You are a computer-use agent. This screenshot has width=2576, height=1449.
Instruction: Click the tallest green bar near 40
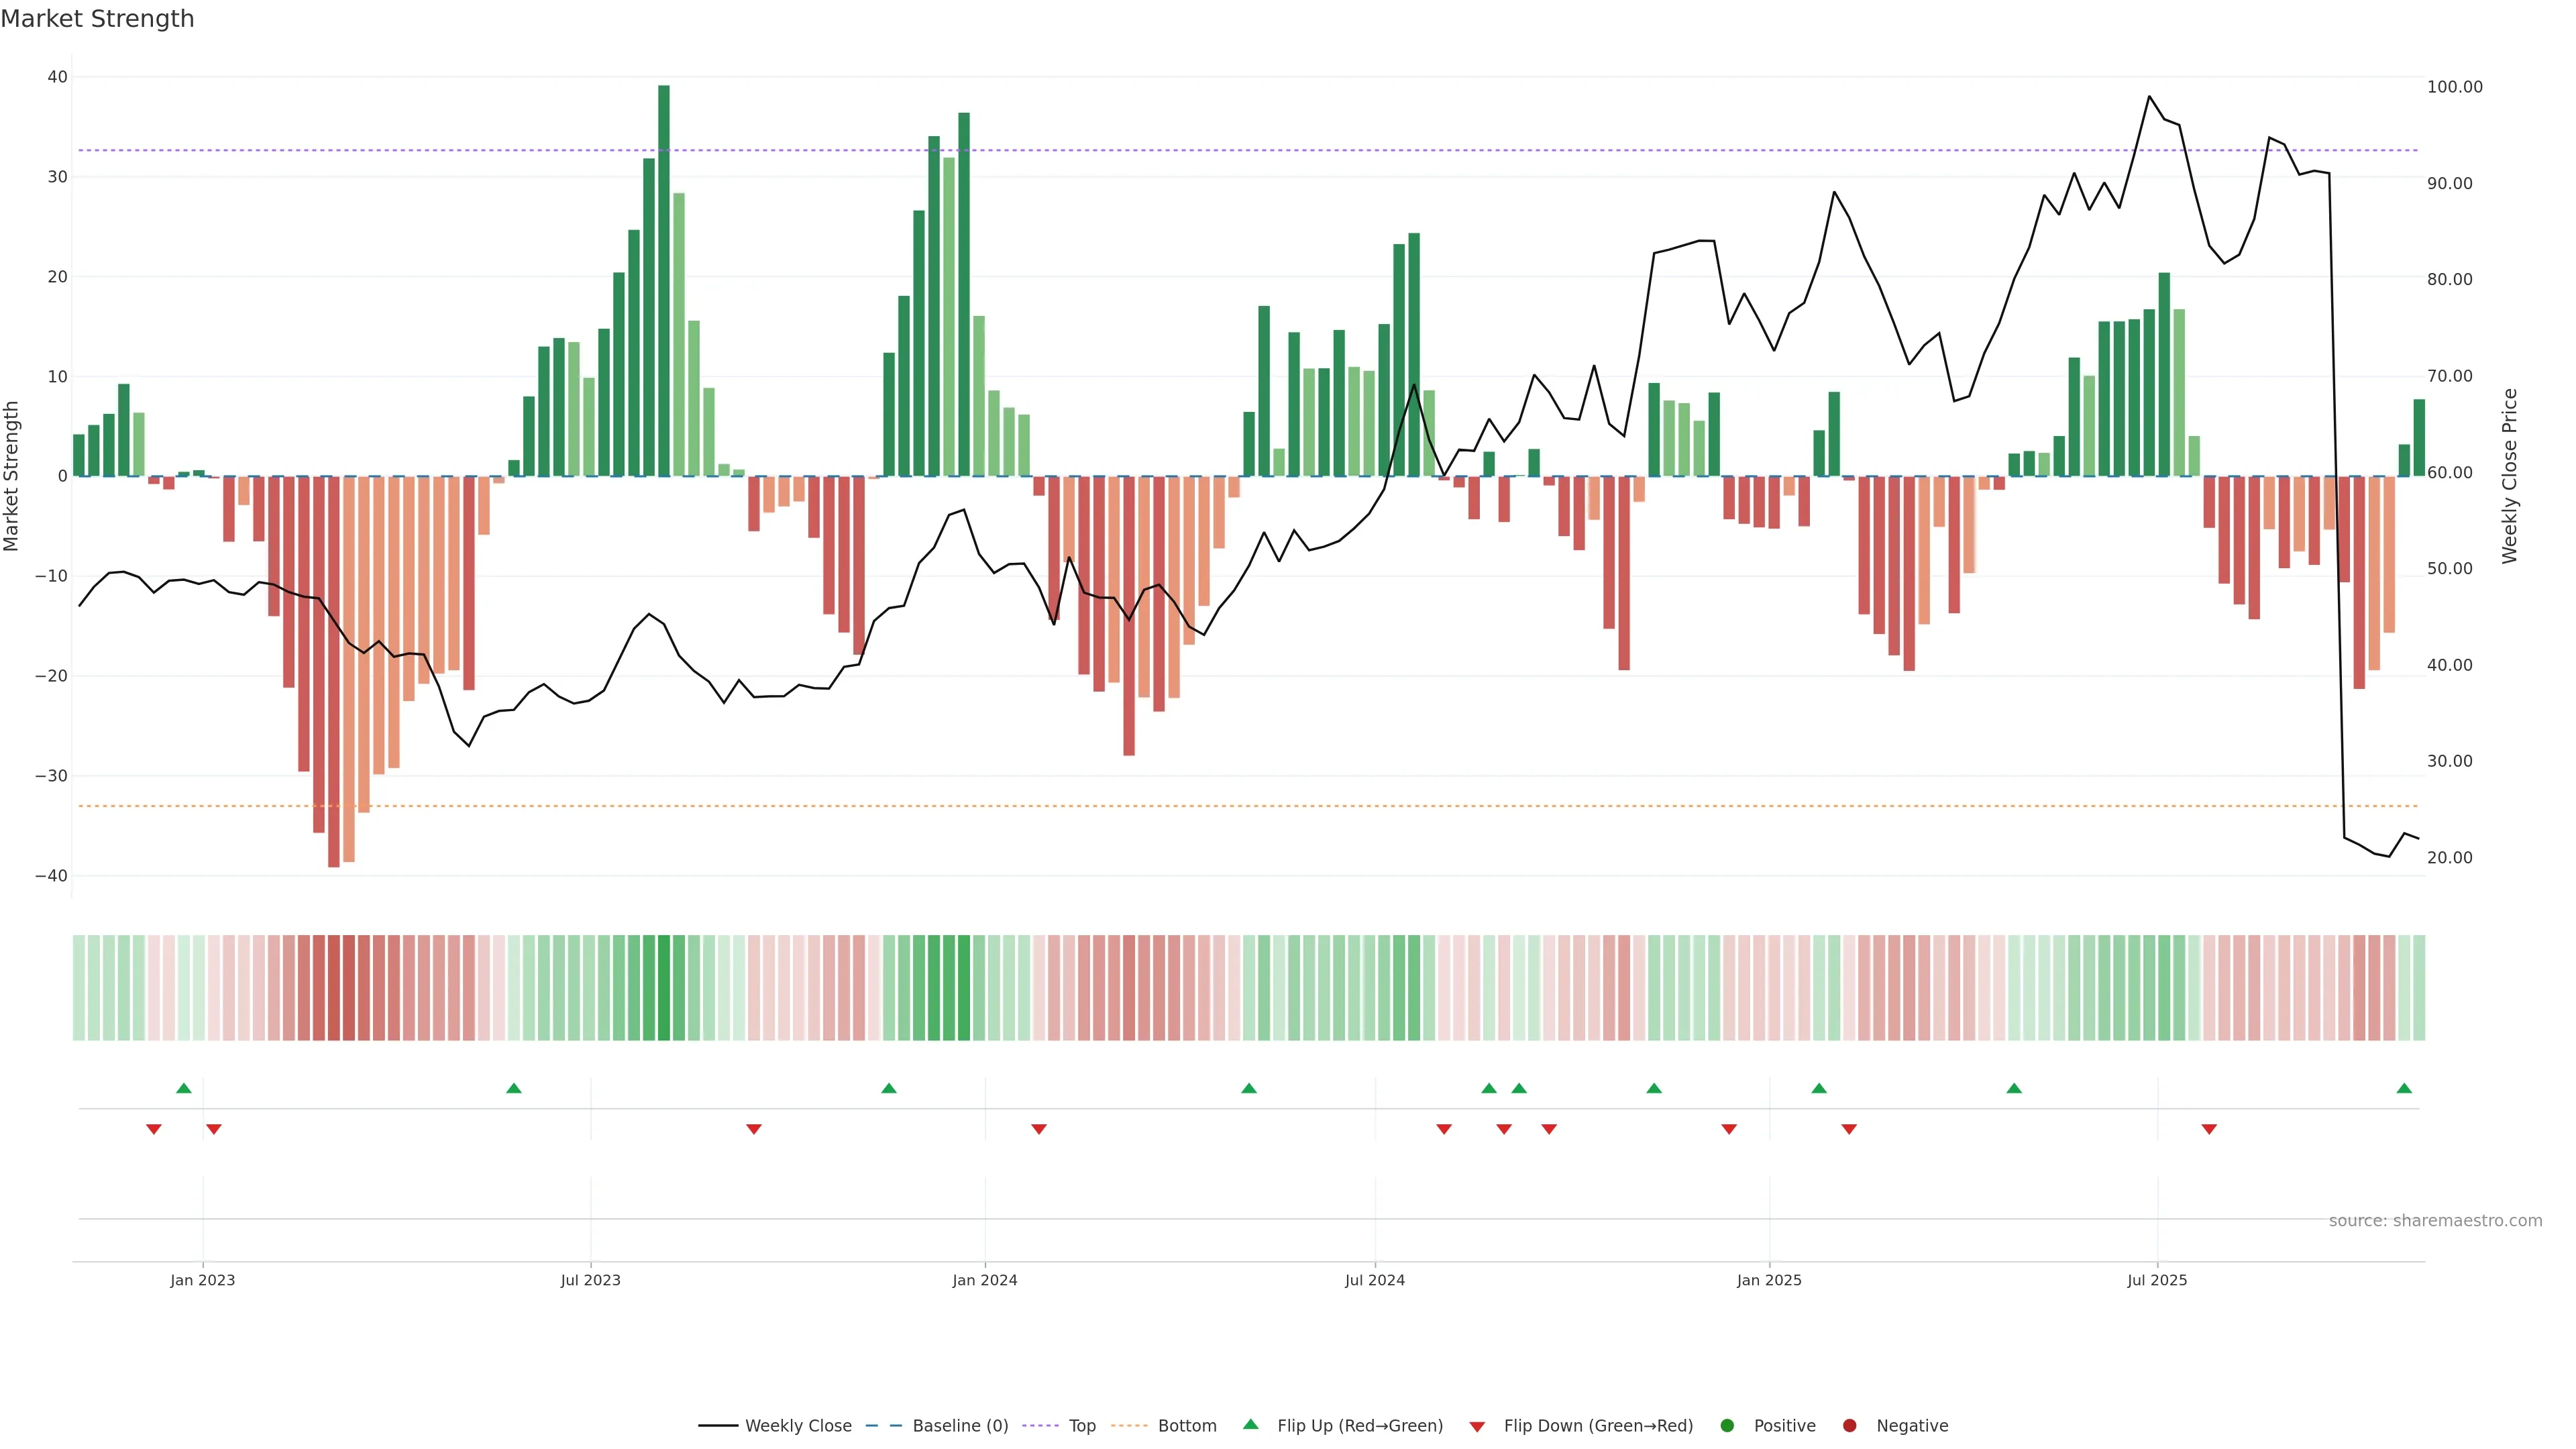(x=664, y=280)
